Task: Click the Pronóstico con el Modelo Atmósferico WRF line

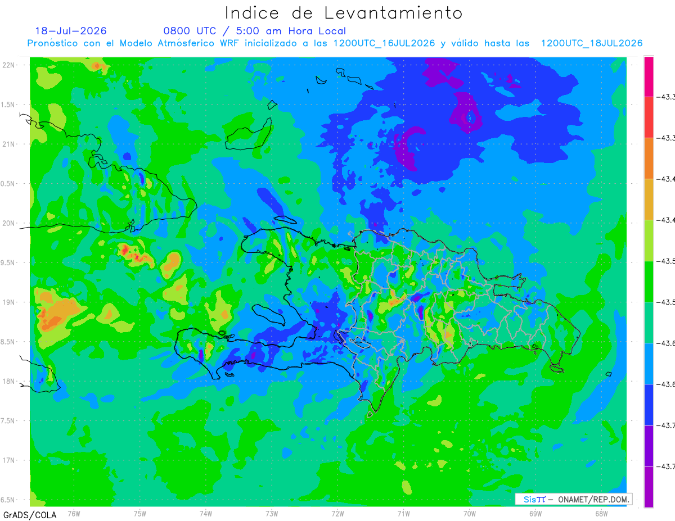Action: [x=335, y=43]
